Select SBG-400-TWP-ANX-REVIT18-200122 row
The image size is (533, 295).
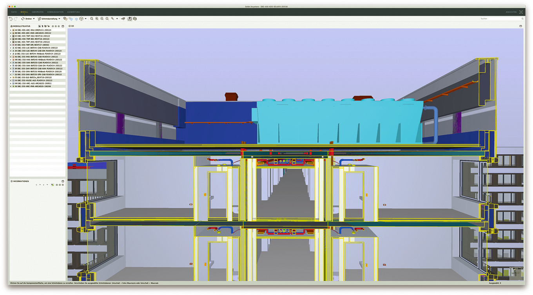(38, 42)
